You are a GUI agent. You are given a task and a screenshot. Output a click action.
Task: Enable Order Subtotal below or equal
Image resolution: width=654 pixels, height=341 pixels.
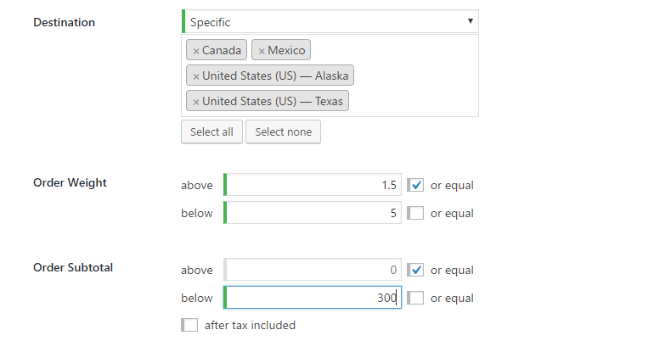click(x=415, y=298)
